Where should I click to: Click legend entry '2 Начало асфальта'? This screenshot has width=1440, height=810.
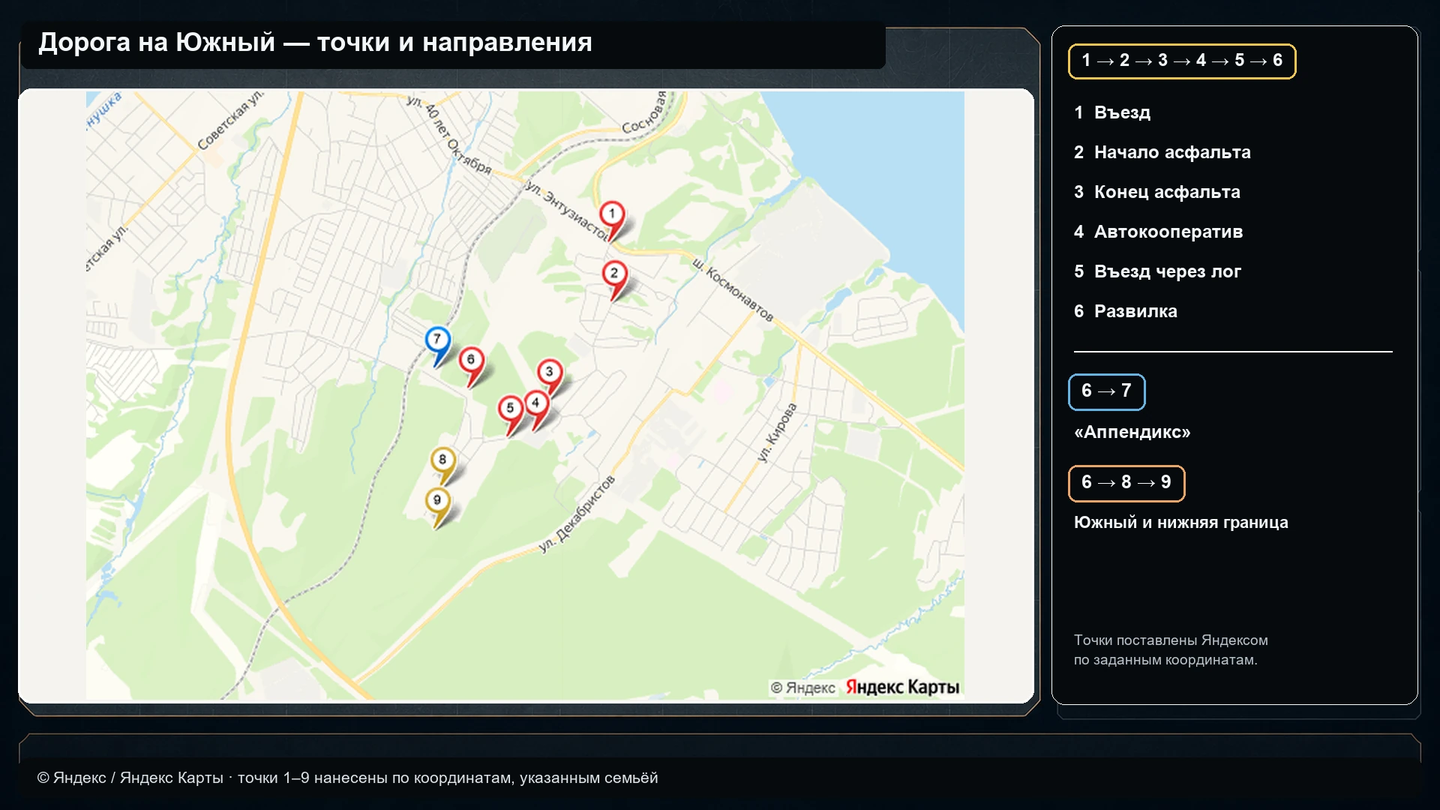pyautogui.click(x=1162, y=152)
